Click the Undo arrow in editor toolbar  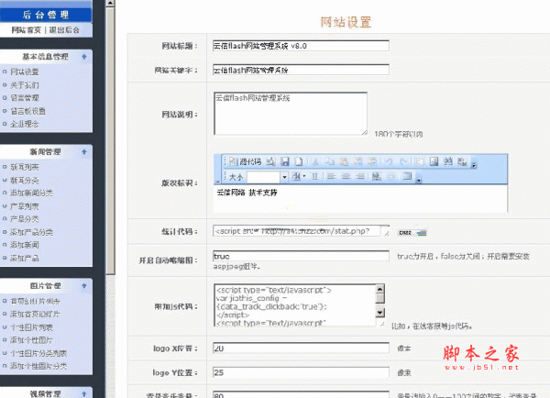(389, 161)
